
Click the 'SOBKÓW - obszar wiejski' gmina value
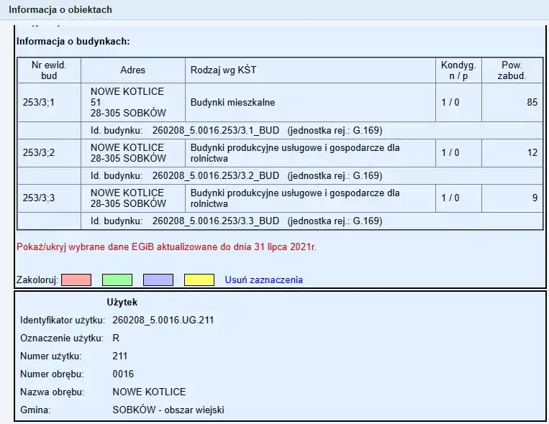168,410
